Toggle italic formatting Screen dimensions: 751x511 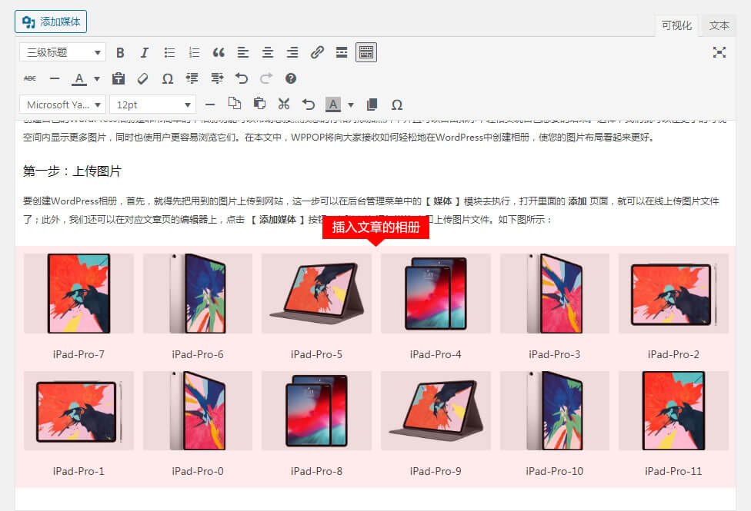pyautogui.click(x=144, y=52)
